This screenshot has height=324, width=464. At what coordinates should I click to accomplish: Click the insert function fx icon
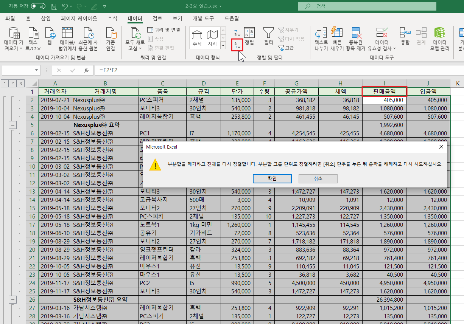coord(86,70)
